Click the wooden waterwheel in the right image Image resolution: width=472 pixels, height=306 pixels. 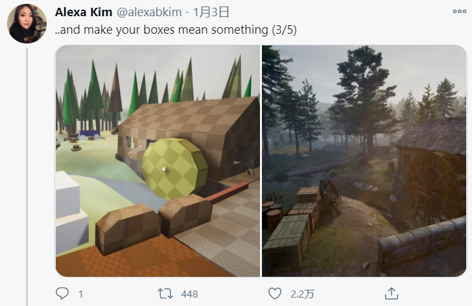(x=432, y=187)
